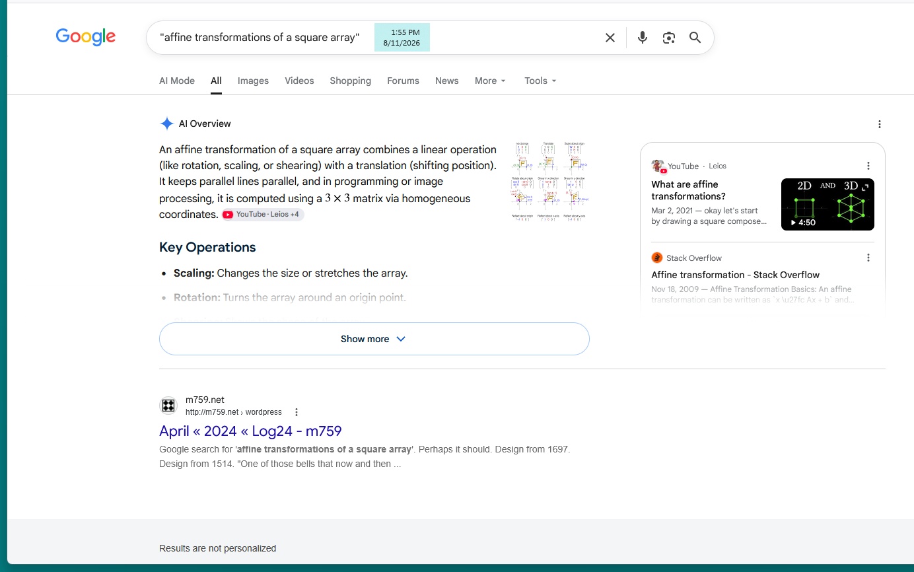Open three-dot menu for the YouTube Leios source
The height and width of the screenshot is (572, 914).
click(x=868, y=166)
